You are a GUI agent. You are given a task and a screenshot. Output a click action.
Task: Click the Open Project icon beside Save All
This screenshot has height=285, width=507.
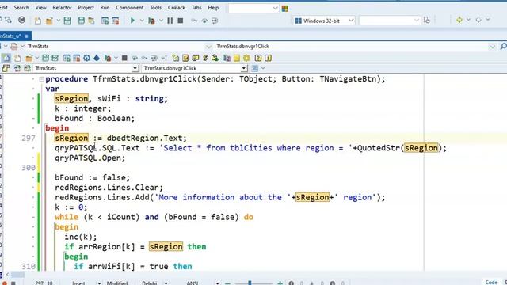[92, 21]
